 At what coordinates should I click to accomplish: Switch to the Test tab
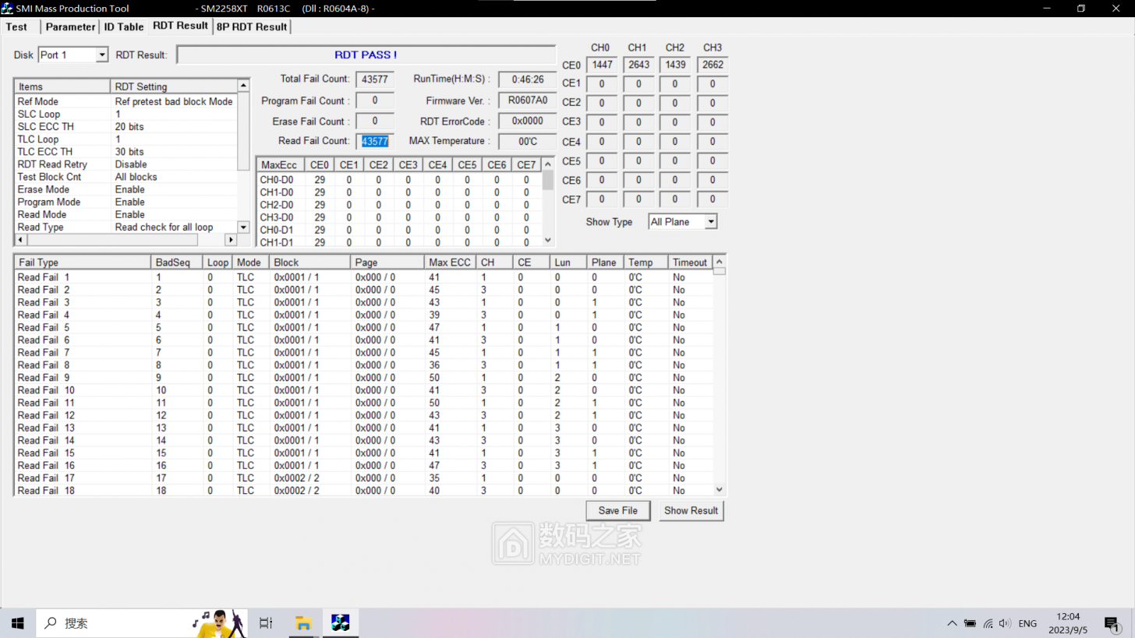click(x=16, y=26)
